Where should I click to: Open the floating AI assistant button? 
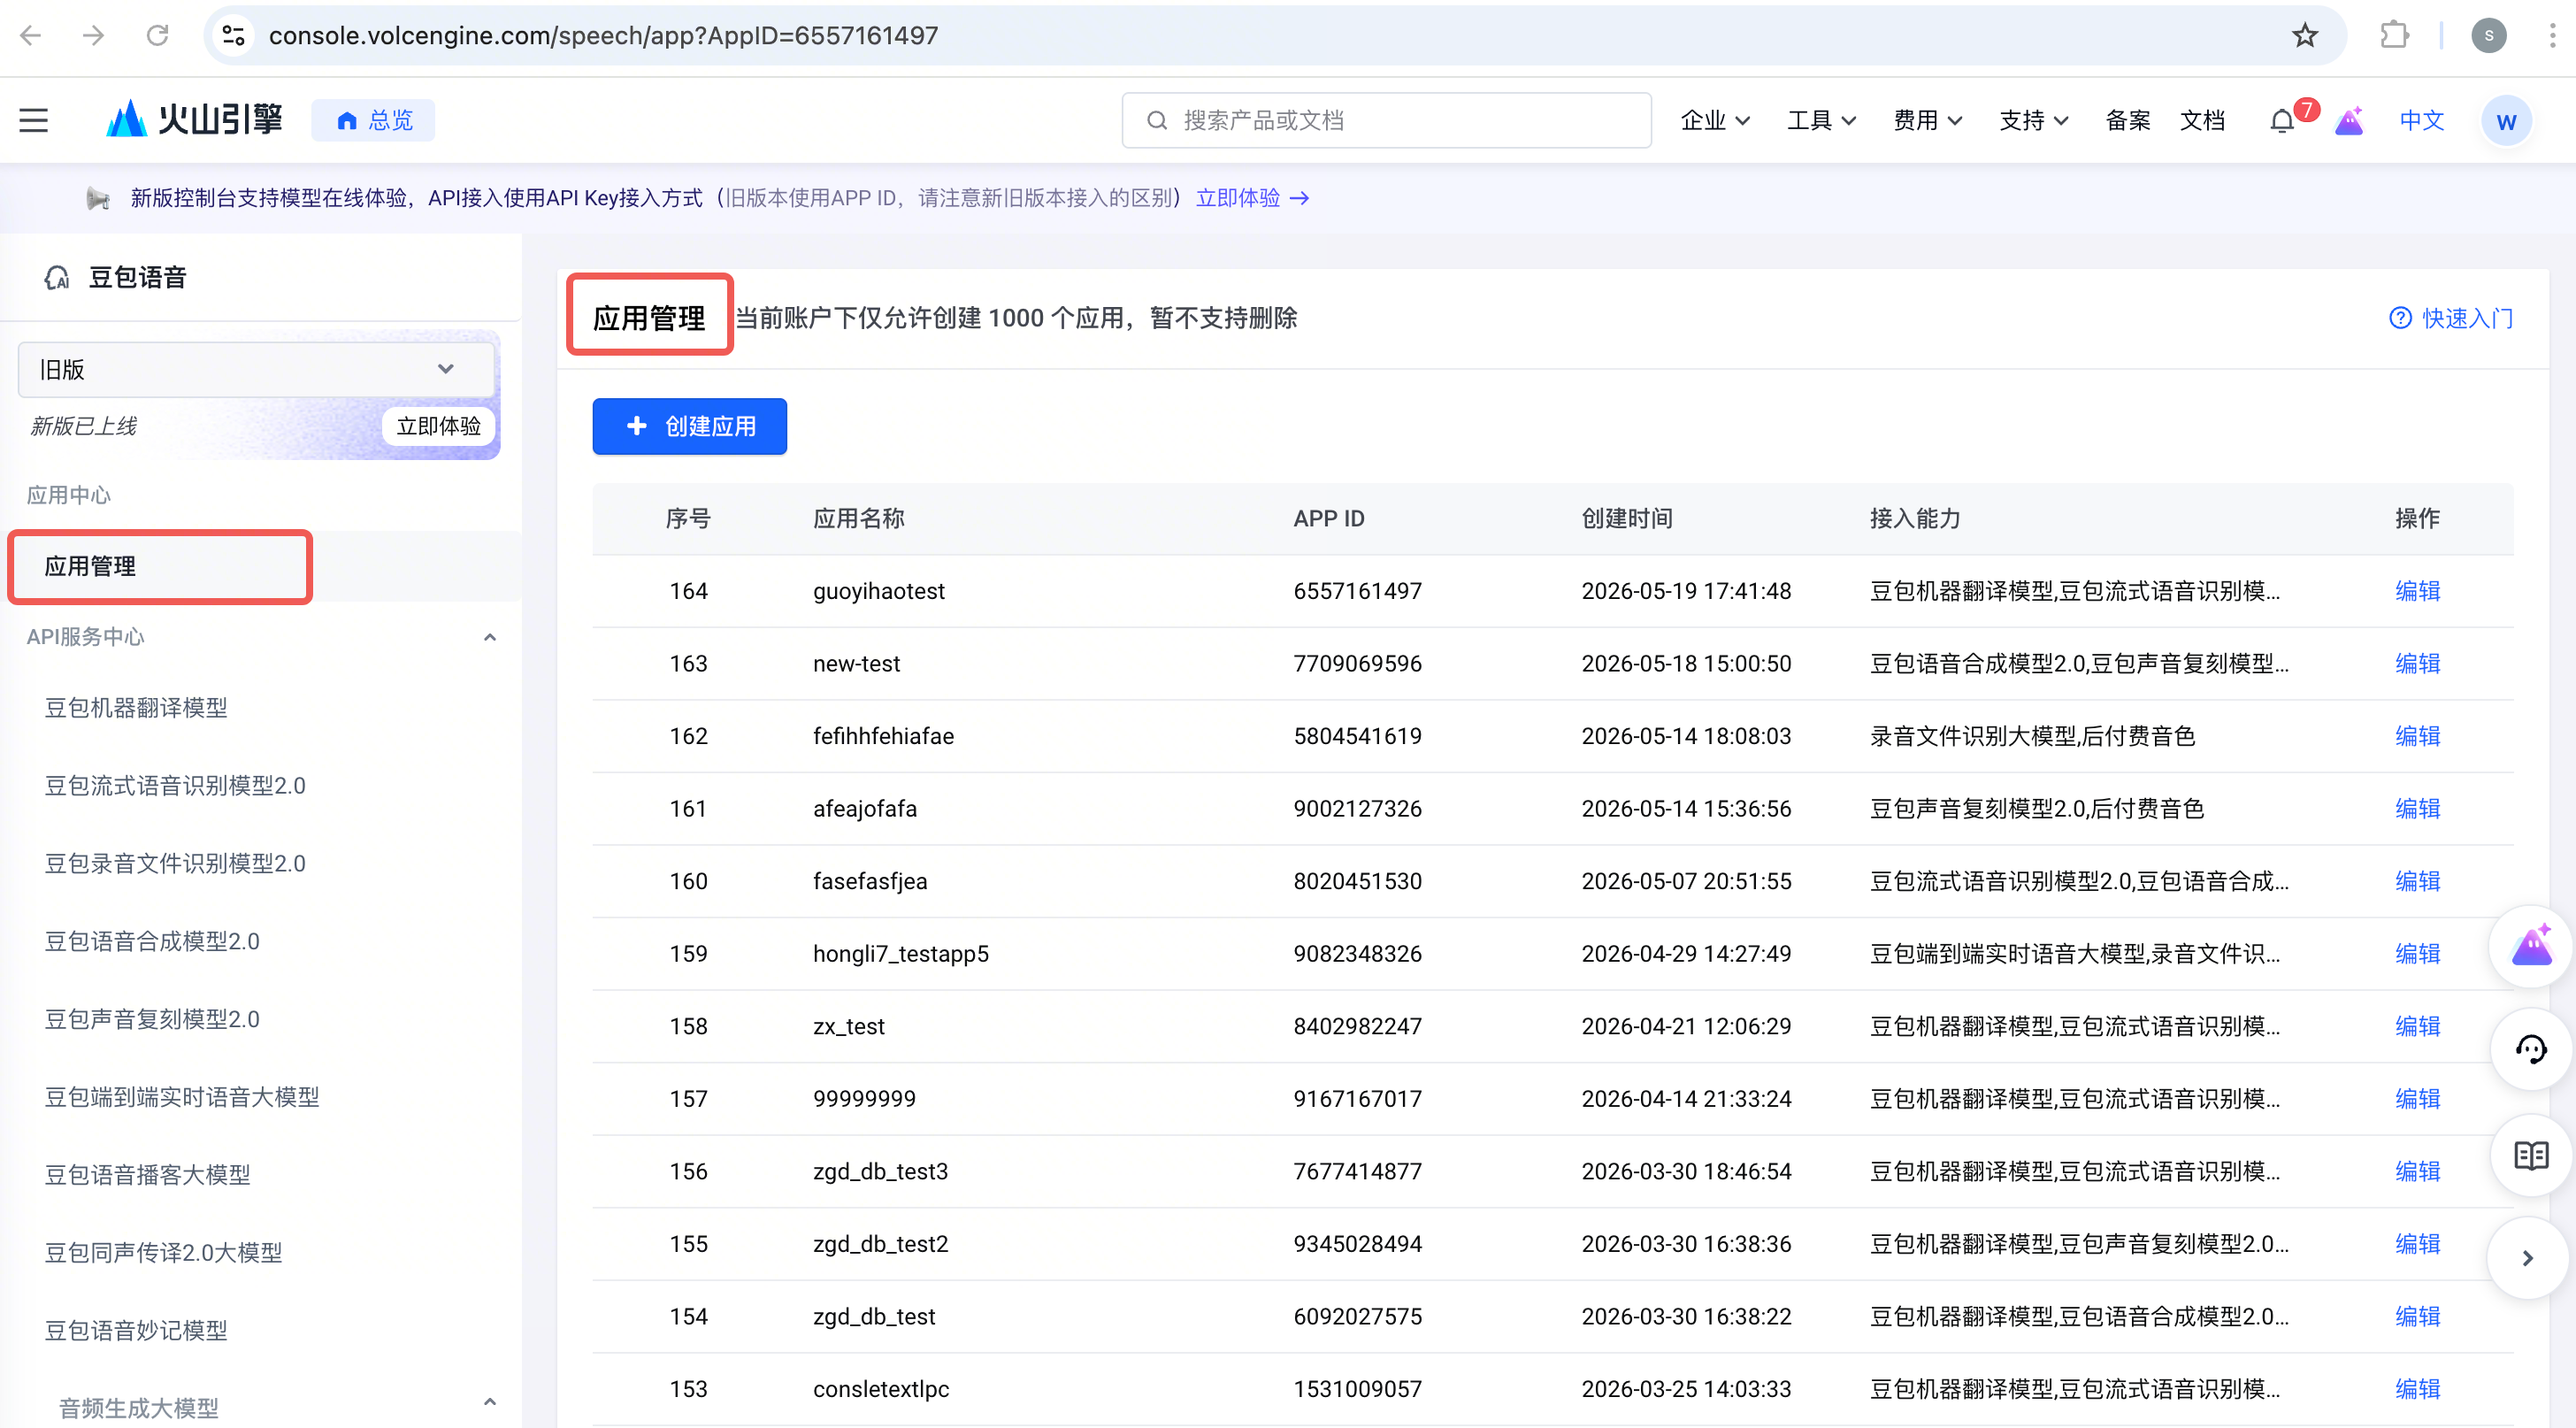(x=2531, y=946)
